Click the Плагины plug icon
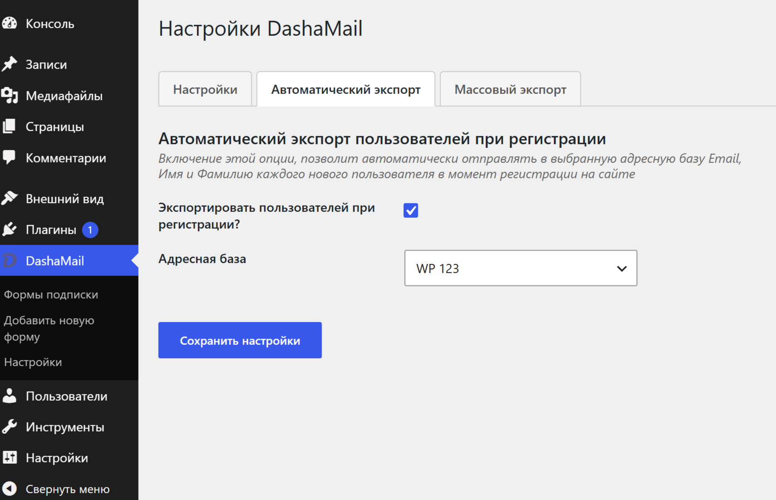 point(10,230)
